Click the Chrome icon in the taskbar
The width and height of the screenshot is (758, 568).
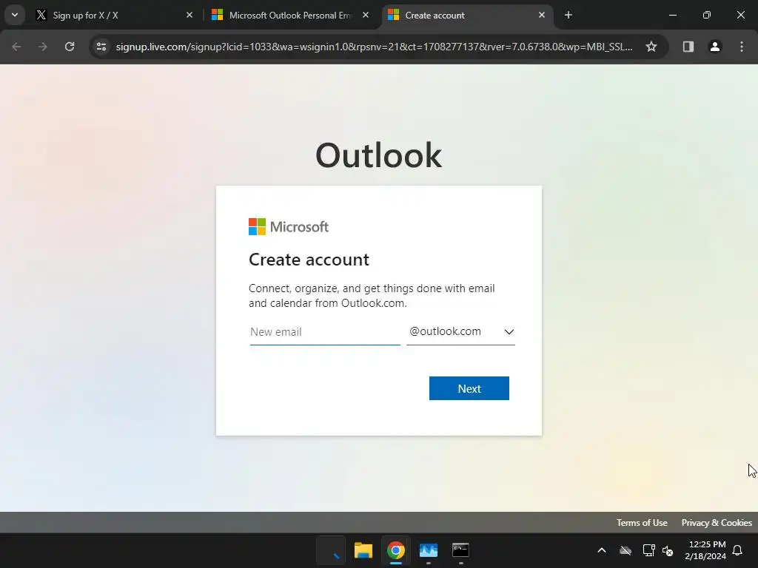click(x=395, y=550)
